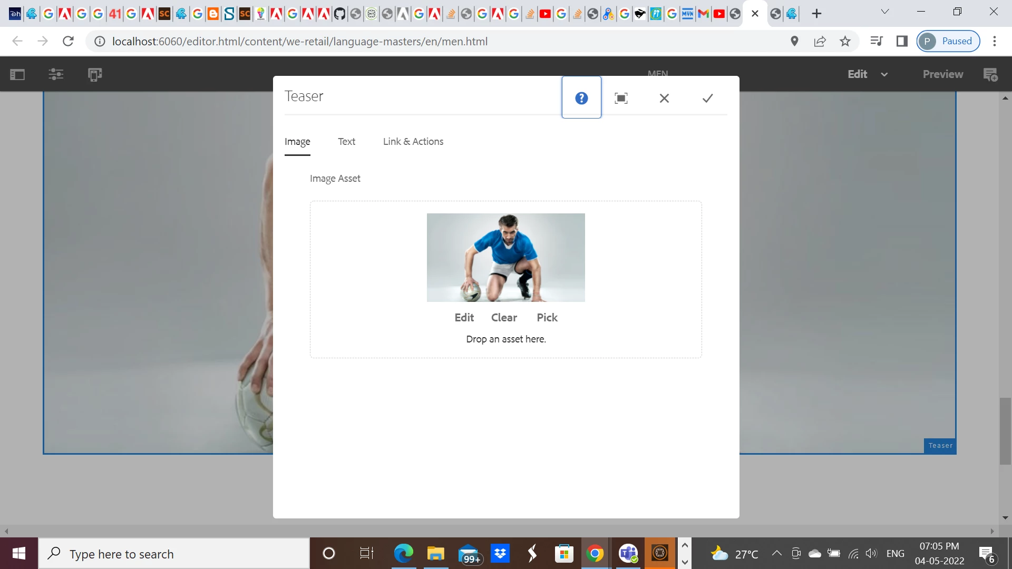Click the rugby player image thumbnail
Image resolution: width=1012 pixels, height=569 pixels.
coord(505,257)
